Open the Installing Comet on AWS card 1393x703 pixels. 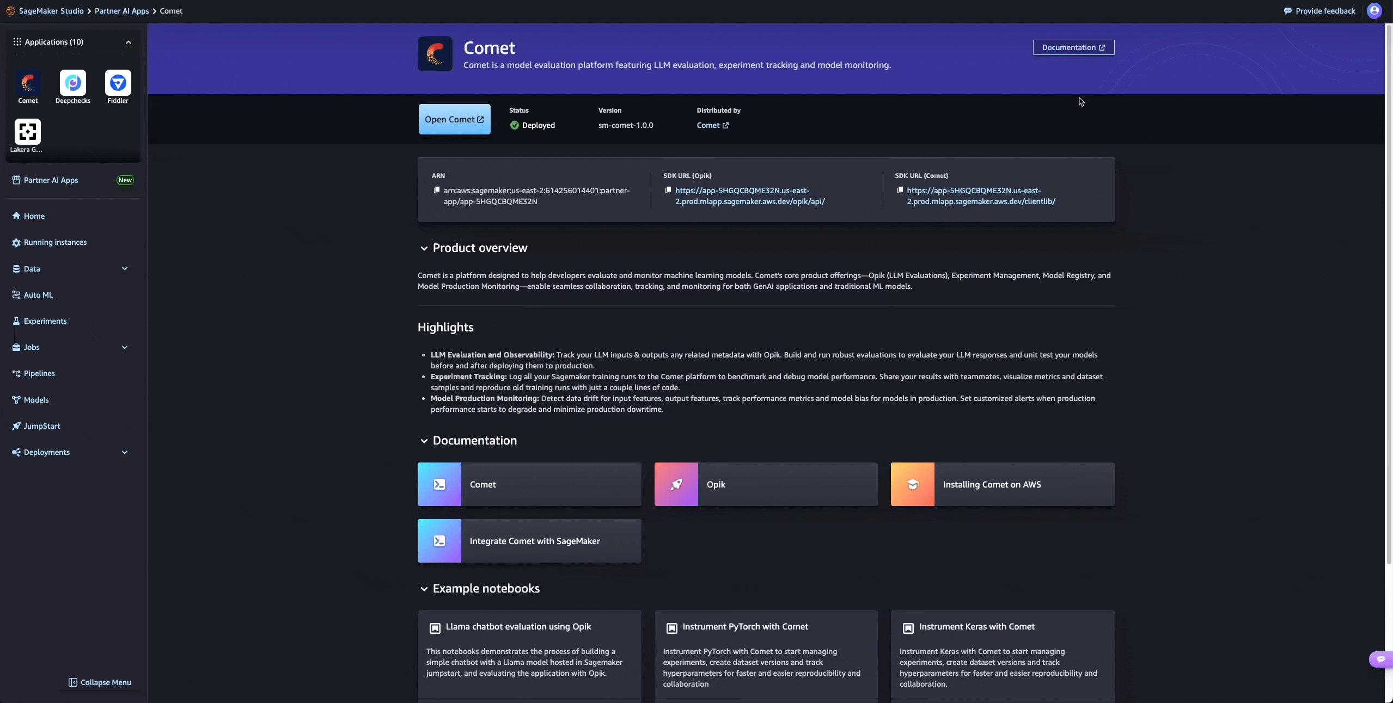1002,484
